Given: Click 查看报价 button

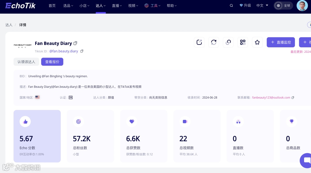Looking at the screenshot, I should click(52, 62).
